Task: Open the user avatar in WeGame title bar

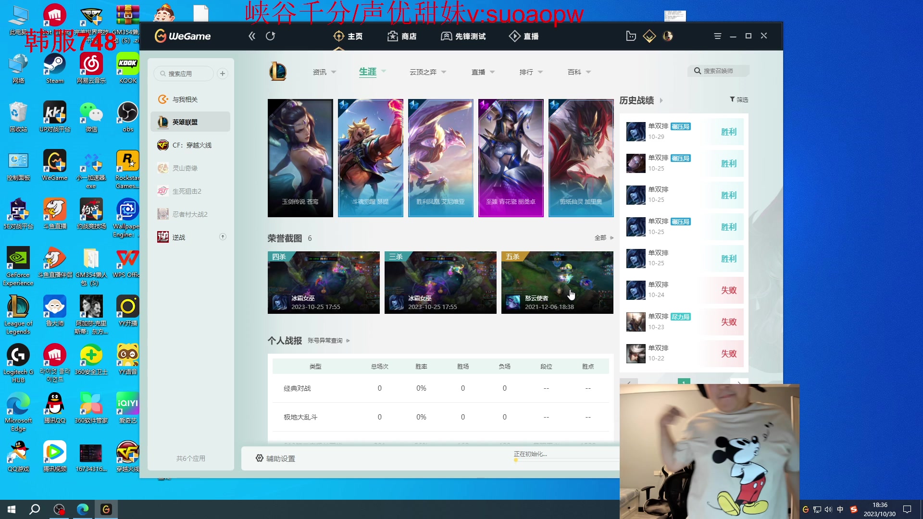Action: click(668, 36)
